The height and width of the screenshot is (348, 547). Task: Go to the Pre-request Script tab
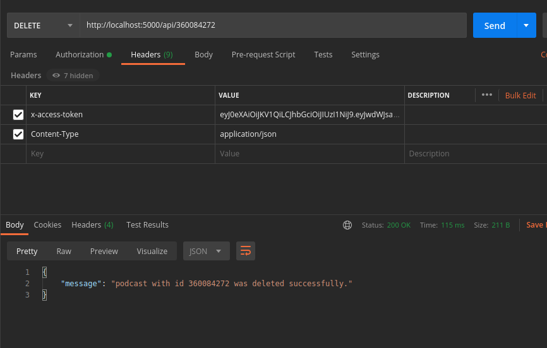[x=263, y=55]
